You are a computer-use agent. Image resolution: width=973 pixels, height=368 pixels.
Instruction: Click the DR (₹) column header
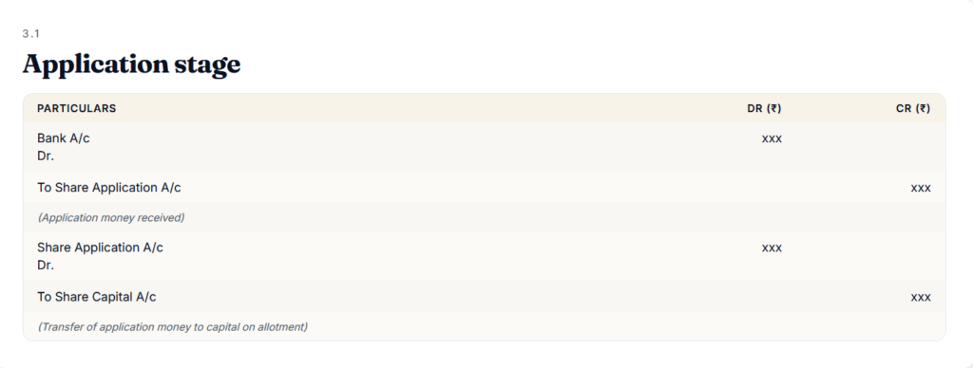tap(764, 108)
